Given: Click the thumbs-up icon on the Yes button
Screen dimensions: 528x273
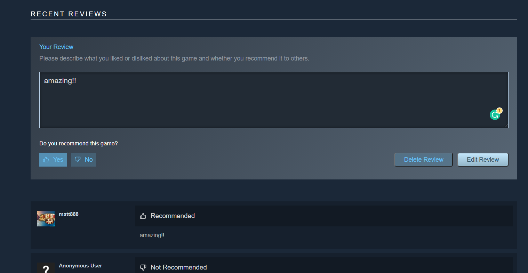Looking at the screenshot, I should point(46,160).
